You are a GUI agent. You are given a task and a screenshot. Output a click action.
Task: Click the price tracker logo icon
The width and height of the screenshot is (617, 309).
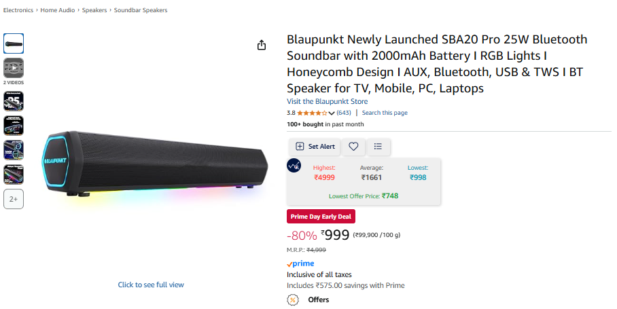tap(294, 165)
